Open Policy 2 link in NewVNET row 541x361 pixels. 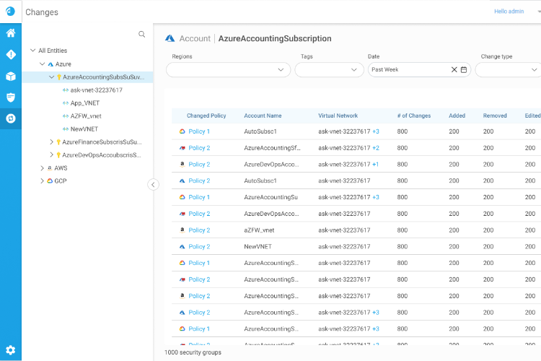pos(199,247)
